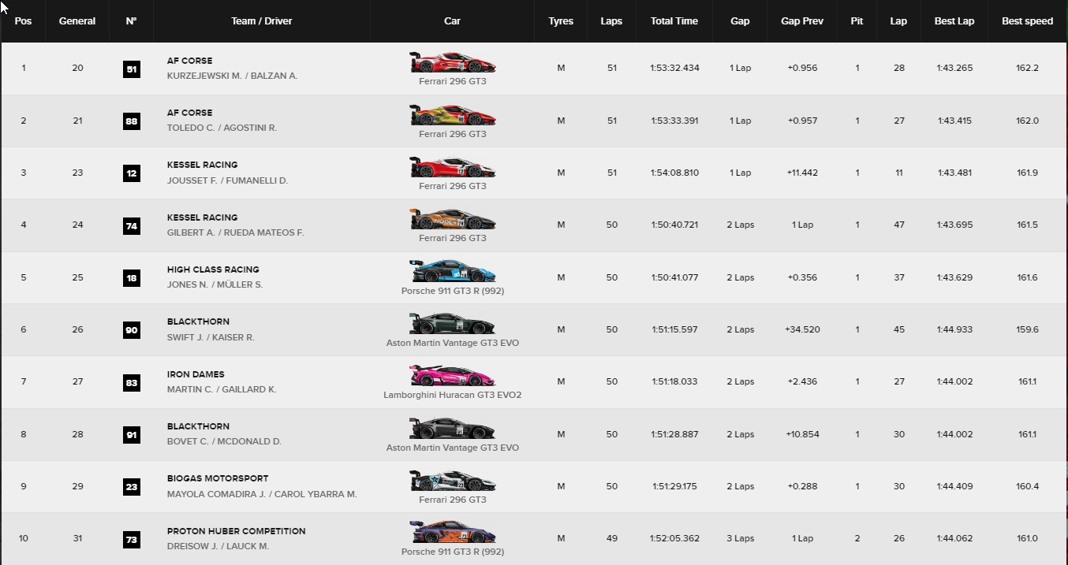
Task: Click car number badge 51
Action: [x=132, y=69]
